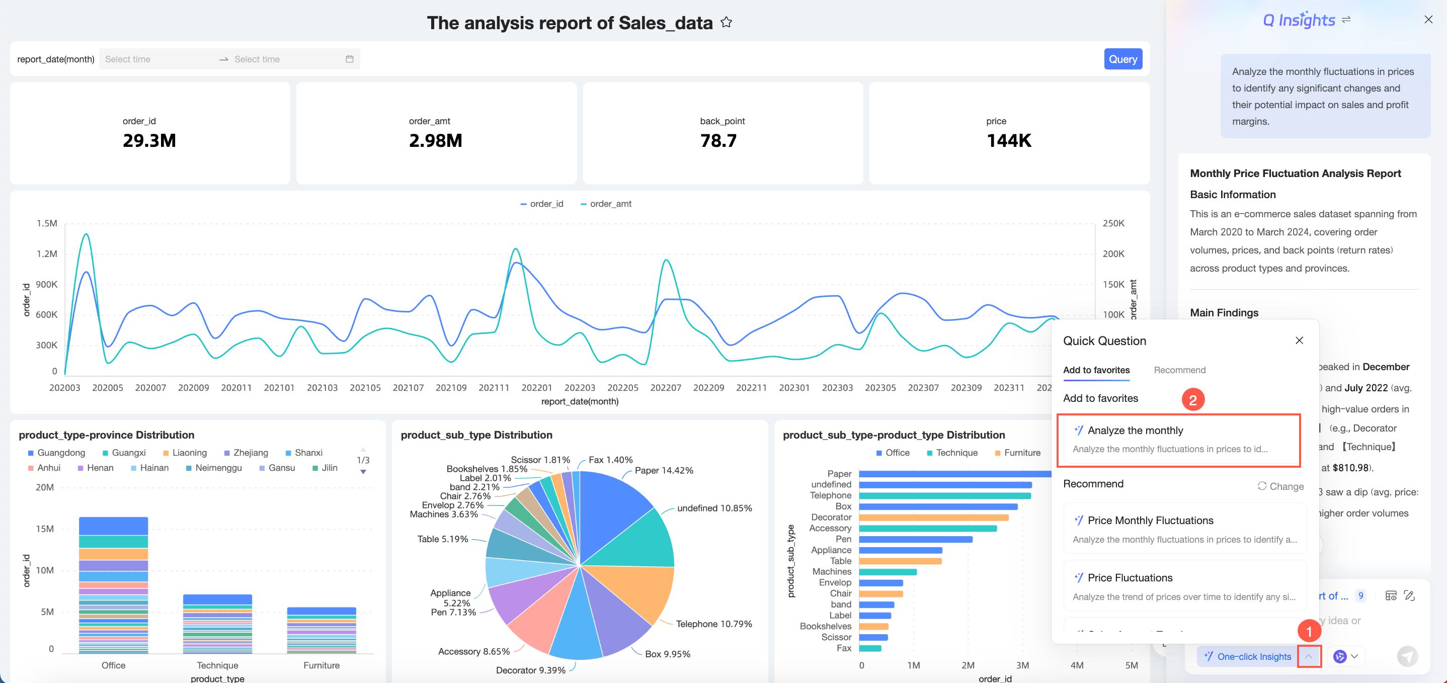Favorite the report with the star icon
Screen dimensions: 1447x683
point(727,23)
